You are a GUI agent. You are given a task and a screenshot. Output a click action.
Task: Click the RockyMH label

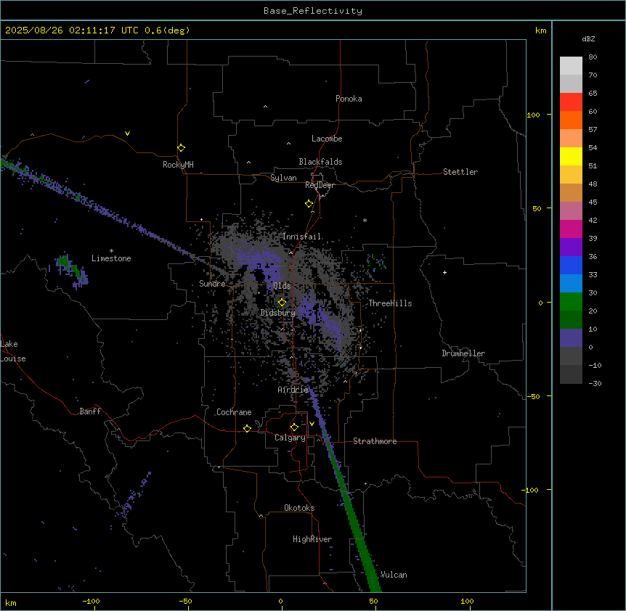(178, 165)
